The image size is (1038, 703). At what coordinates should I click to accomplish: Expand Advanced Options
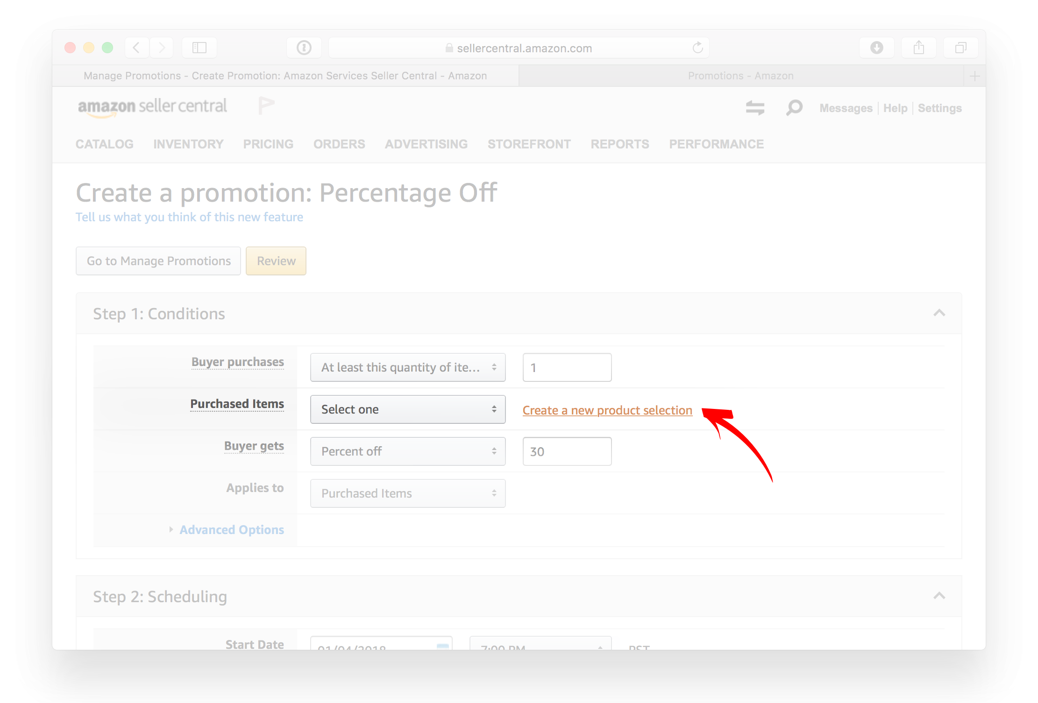[x=232, y=530]
